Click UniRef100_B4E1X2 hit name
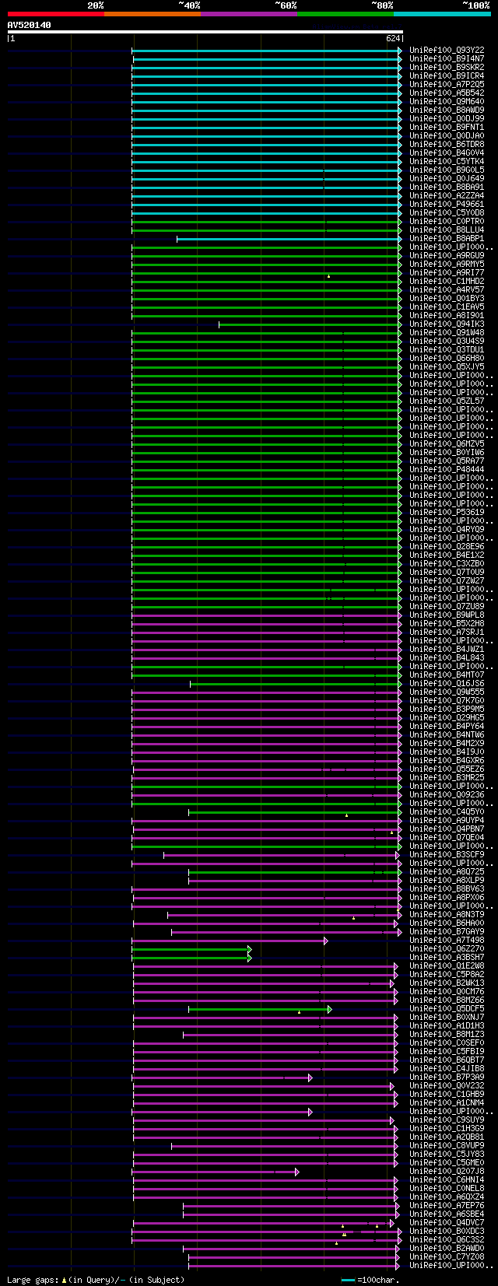Screen dimensions: 498x1286 (447, 555)
